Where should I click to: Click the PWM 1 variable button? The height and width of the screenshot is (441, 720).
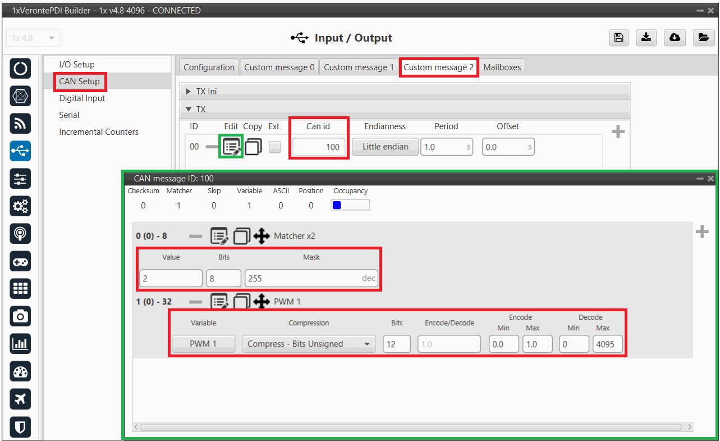tap(203, 344)
